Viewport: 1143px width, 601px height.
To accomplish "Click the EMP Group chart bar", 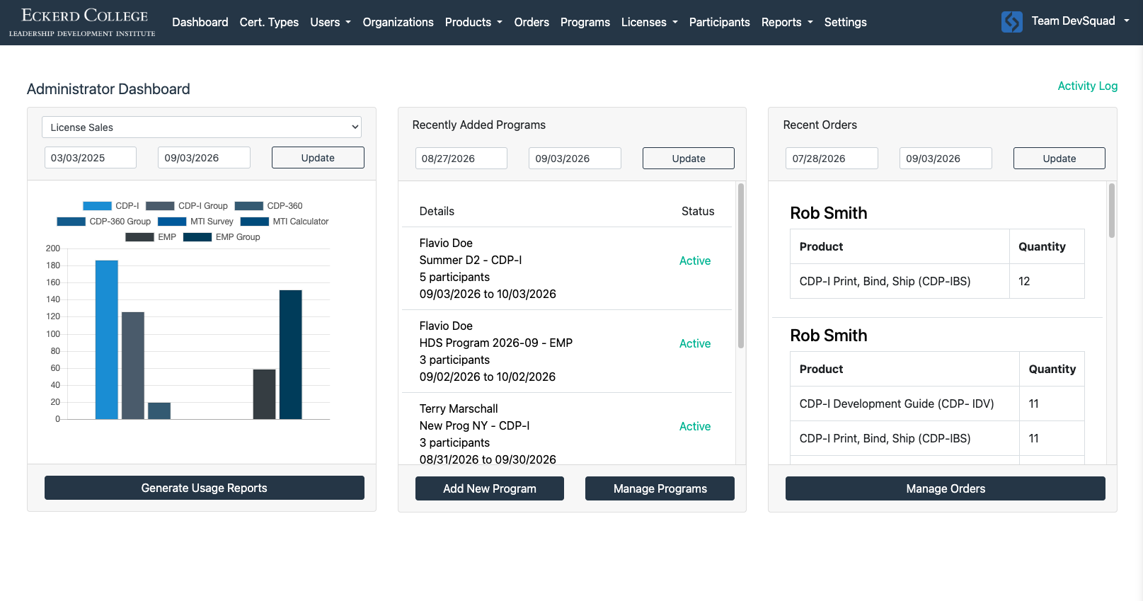I will coord(291,355).
